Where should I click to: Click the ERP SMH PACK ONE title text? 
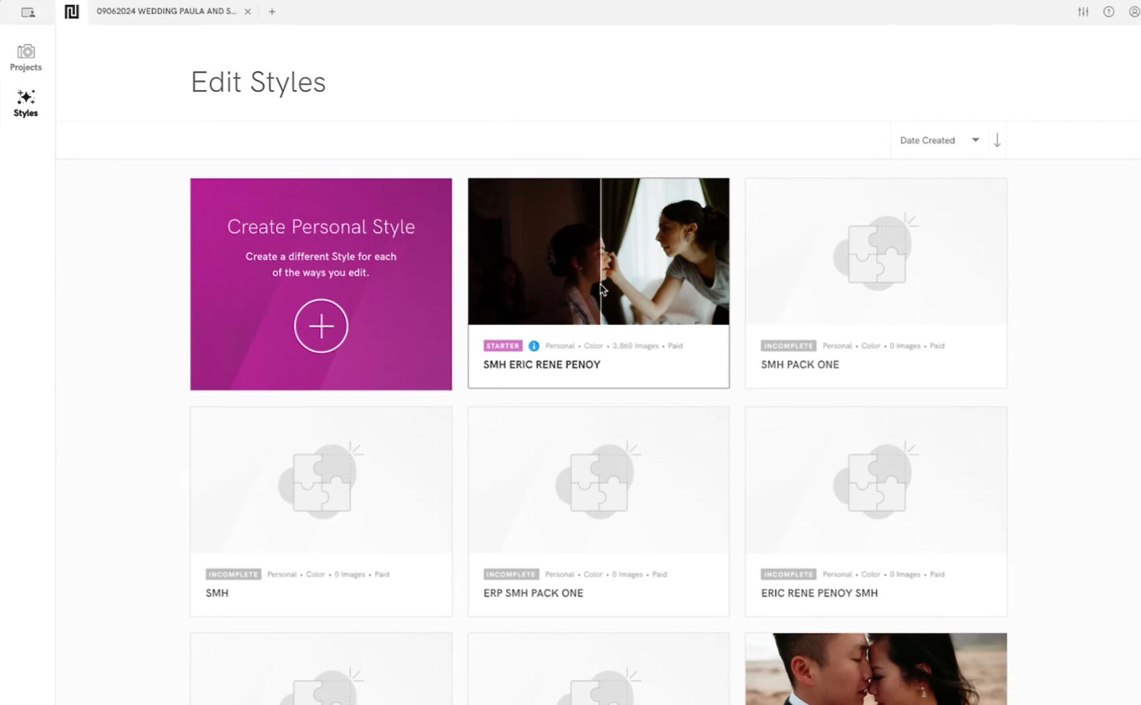(x=533, y=593)
